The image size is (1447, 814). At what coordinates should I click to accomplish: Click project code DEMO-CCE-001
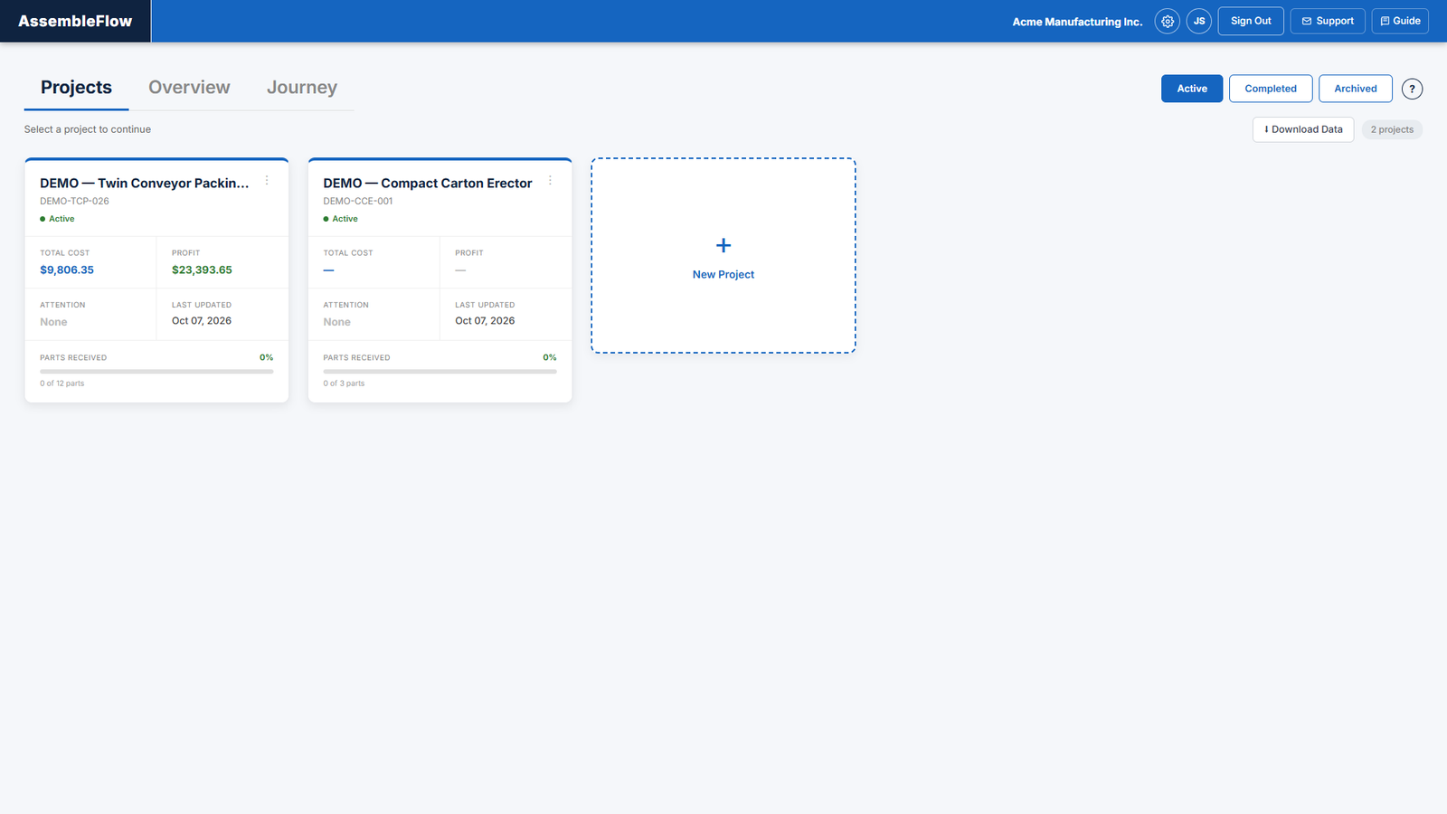(x=358, y=201)
